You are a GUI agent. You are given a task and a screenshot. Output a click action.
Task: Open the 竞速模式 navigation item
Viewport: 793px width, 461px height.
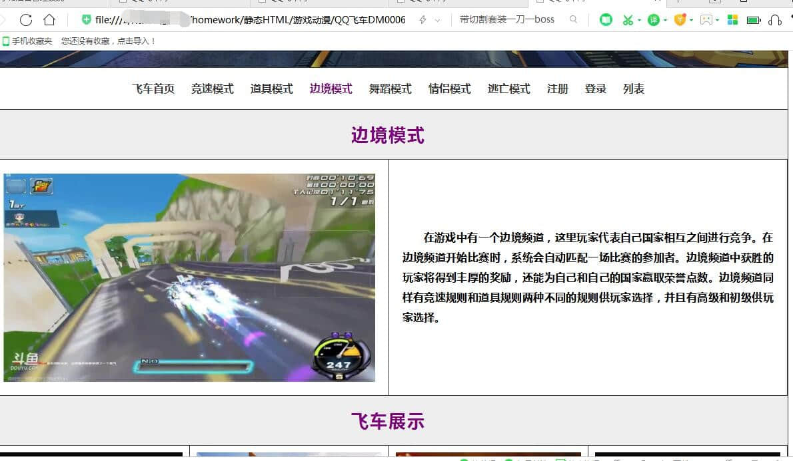[x=212, y=88]
